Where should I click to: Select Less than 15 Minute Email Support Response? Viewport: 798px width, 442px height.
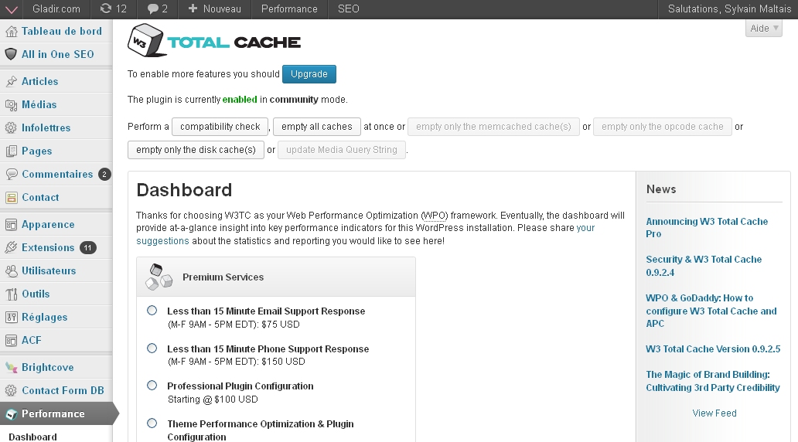coord(152,311)
